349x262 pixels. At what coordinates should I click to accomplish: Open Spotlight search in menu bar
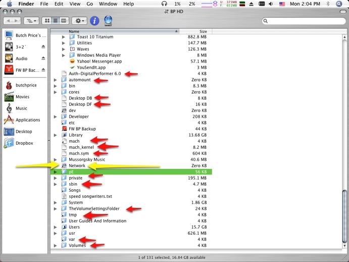(x=339, y=4)
